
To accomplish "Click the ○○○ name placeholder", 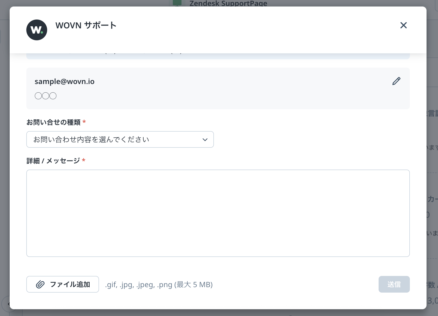I will point(46,96).
